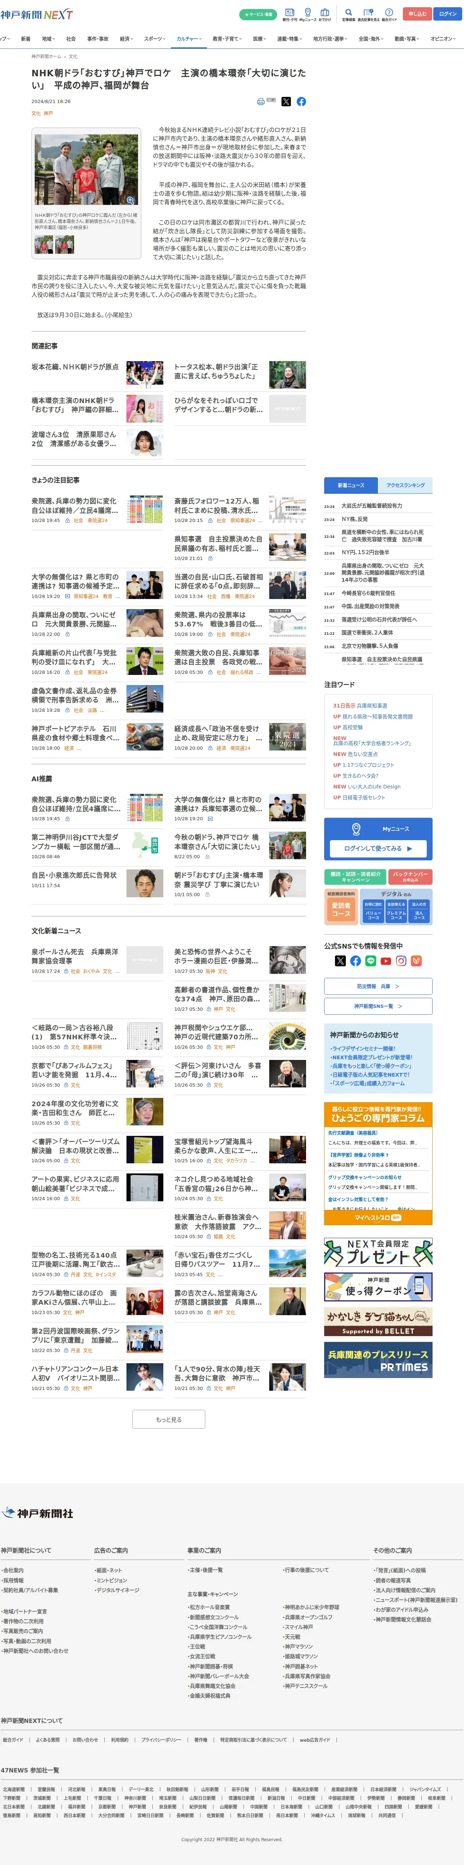The height and width of the screenshot is (1865, 464).
Task: Open related article トータス松本、朝ドラ出演
Action: point(216,371)
